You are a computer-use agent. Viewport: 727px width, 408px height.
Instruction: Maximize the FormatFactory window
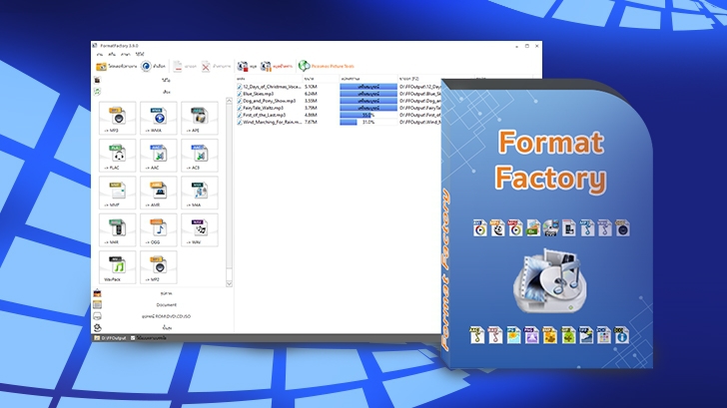(x=526, y=46)
